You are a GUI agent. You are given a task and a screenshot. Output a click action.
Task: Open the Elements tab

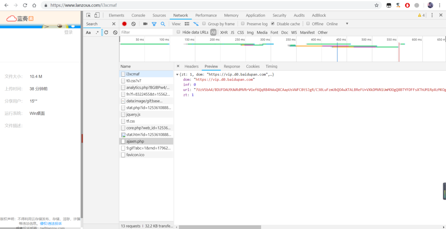pos(117,15)
